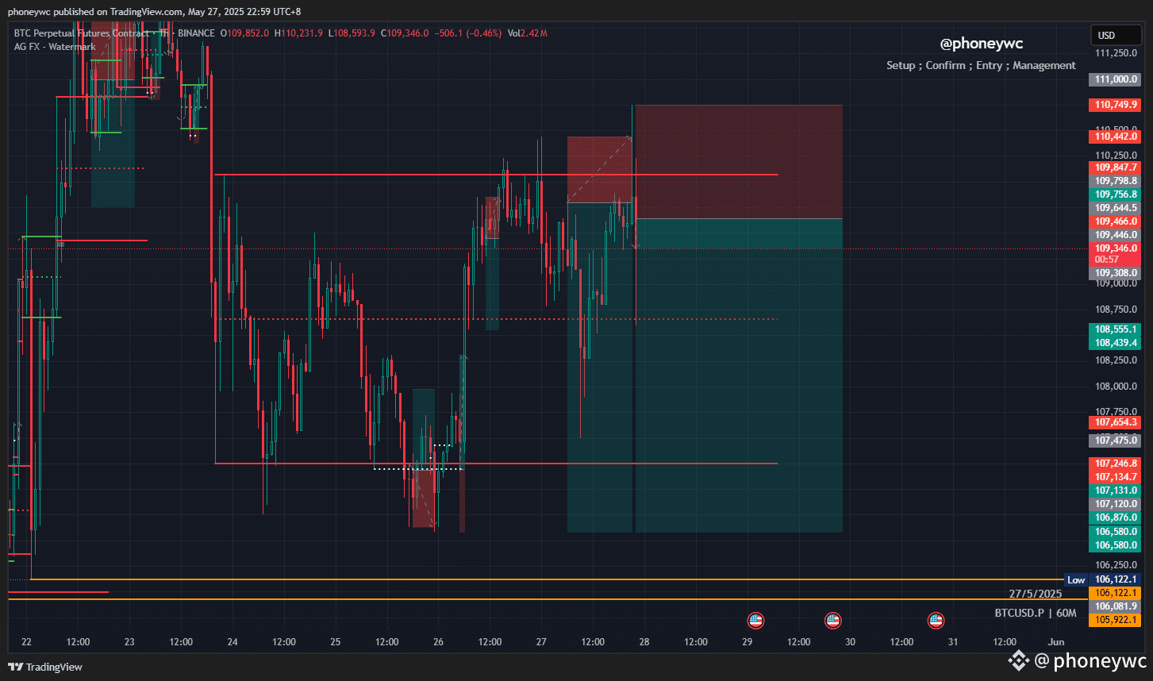Screen dimensions: 1153x681
Task: Select the large short position's teal profit zone
Action: coord(739,375)
